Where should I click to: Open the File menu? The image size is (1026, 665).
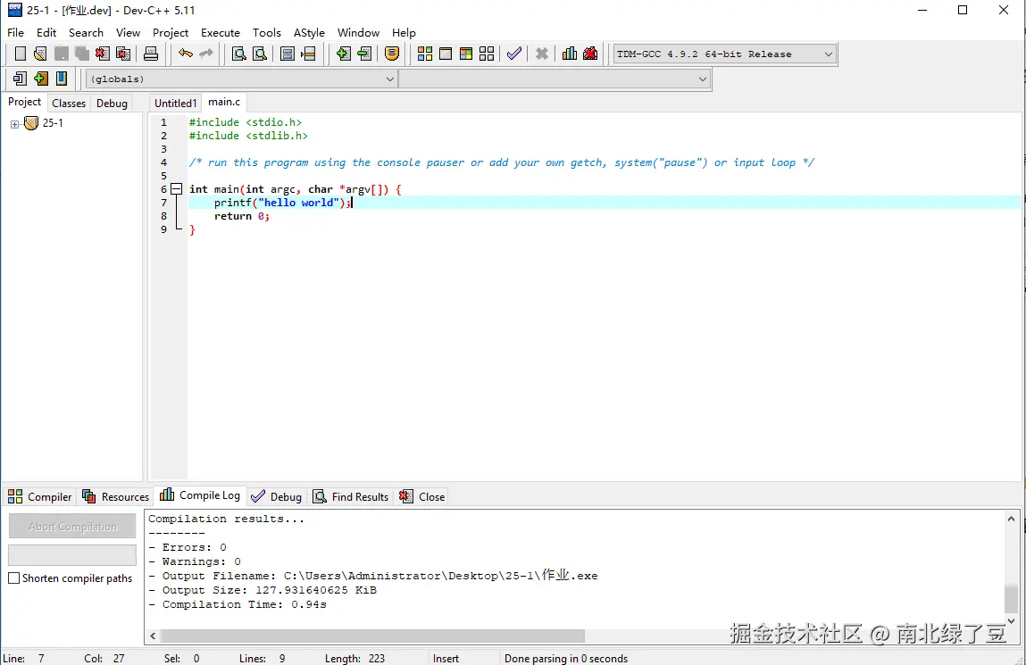tap(16, 32)
